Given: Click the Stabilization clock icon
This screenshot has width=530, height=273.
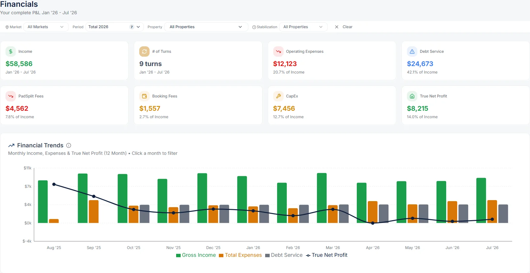Looking at the screenshot, I should [254, 27].
